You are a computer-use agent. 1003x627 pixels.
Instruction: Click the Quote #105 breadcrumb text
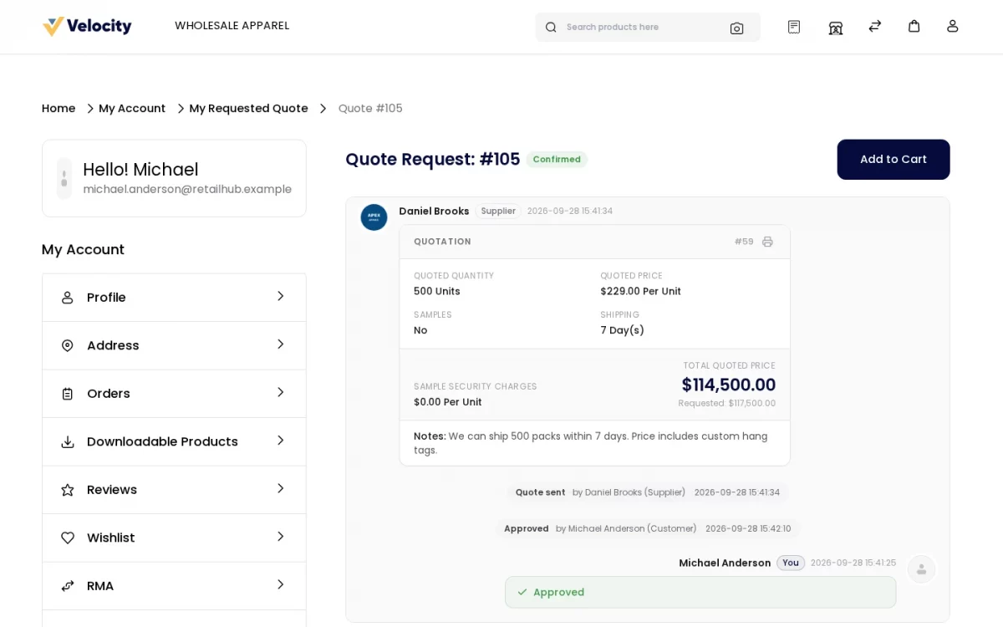(x=370, y=109)
